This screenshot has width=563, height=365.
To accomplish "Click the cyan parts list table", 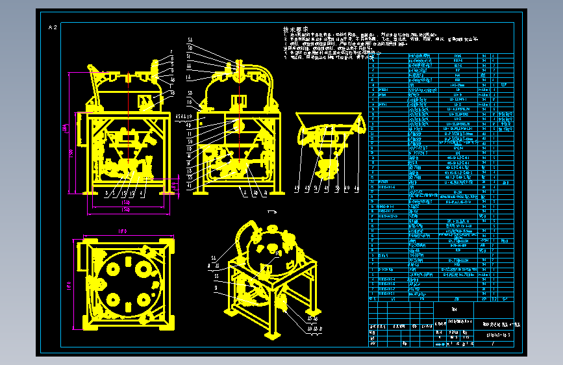I will coord(441,177).
